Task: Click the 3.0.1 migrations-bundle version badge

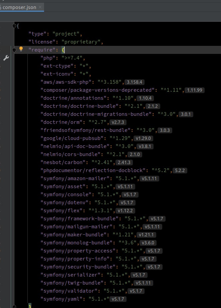Action: coord(186,114)
